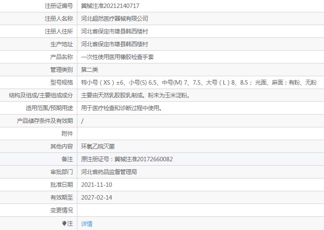The height and width of the screenshot is (230, 324).
Task: Click the 生产地址 label
Action: (x=61, y=44)
